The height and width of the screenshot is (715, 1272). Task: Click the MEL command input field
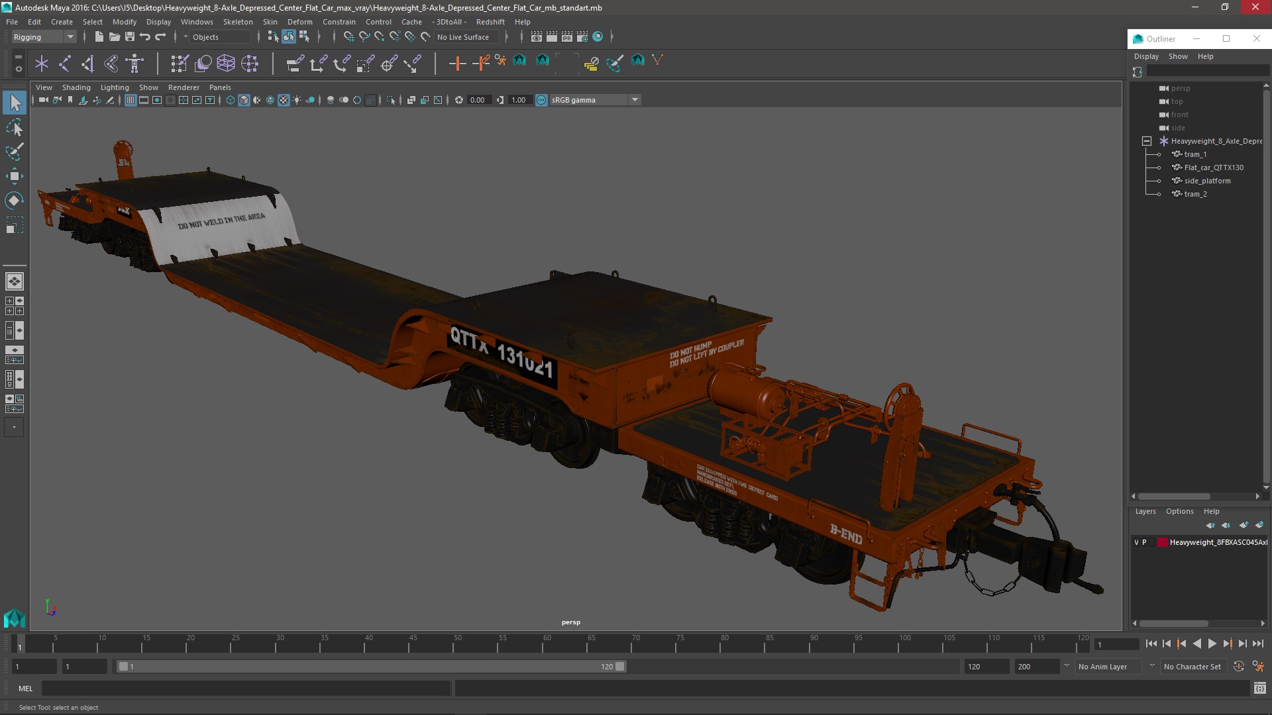click(246, 689)
